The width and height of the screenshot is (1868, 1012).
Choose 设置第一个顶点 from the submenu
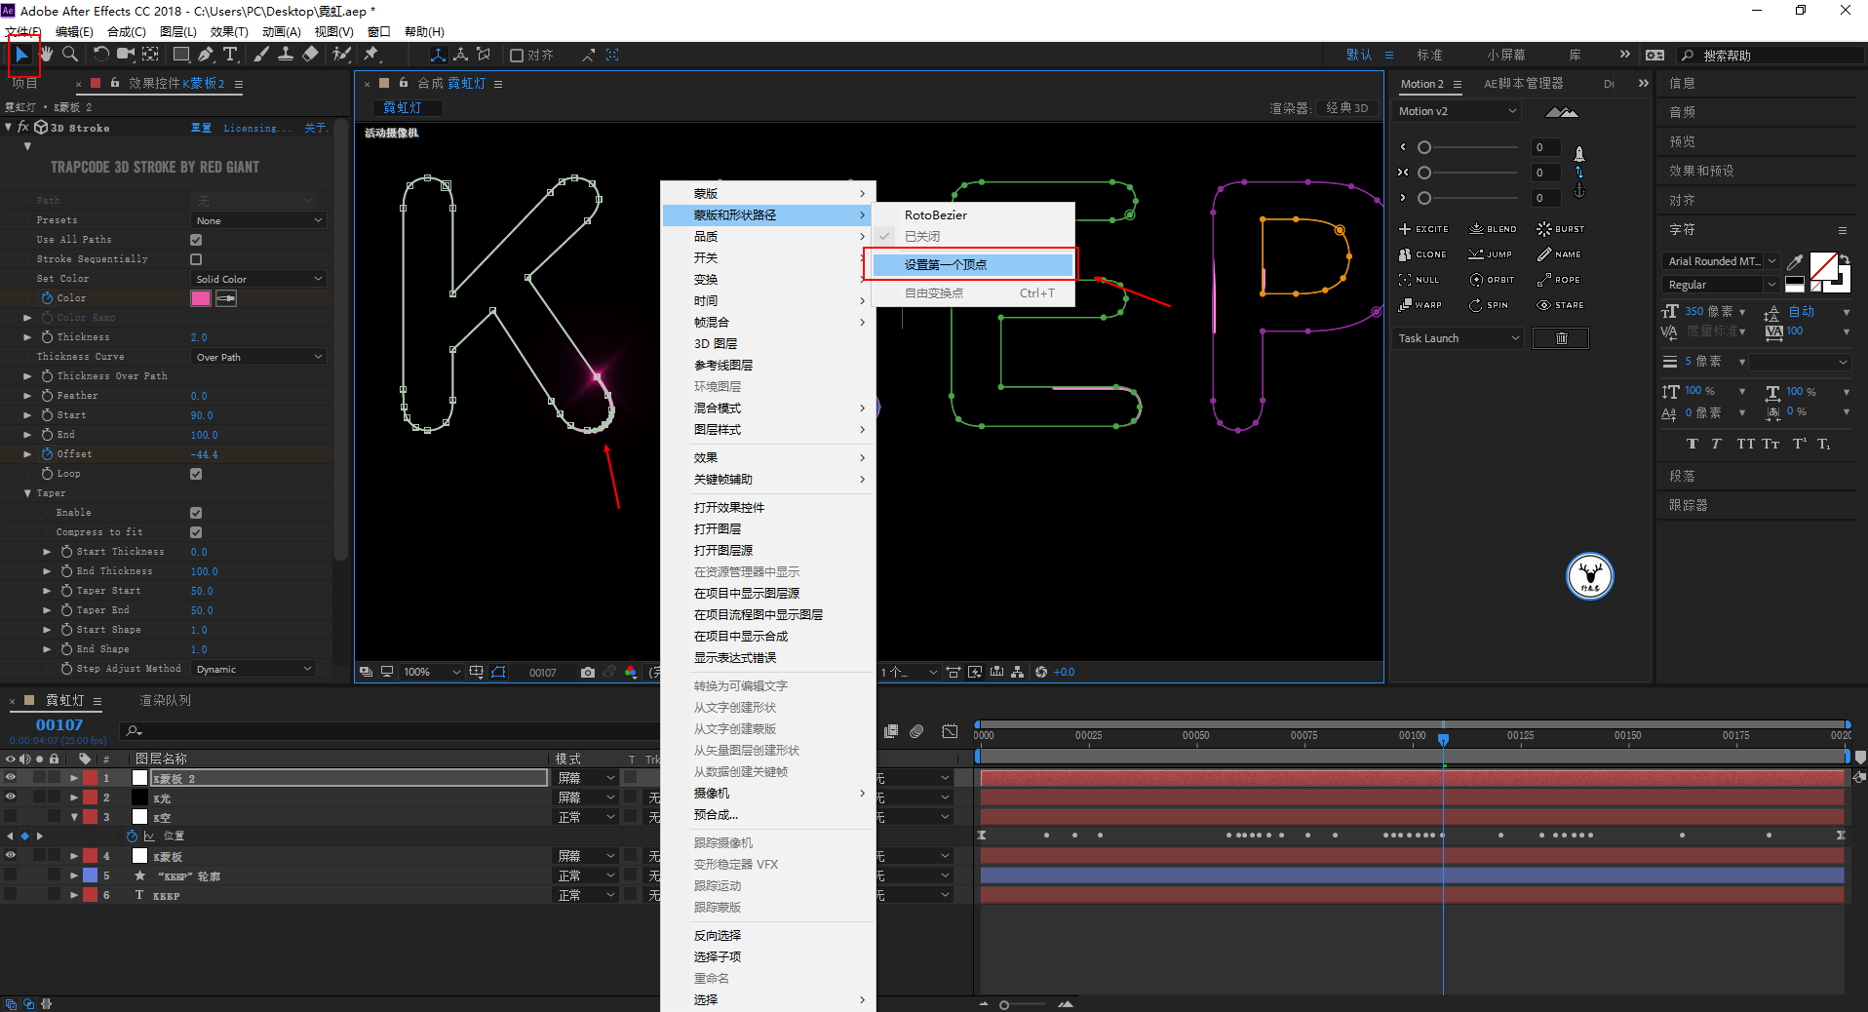972,264
